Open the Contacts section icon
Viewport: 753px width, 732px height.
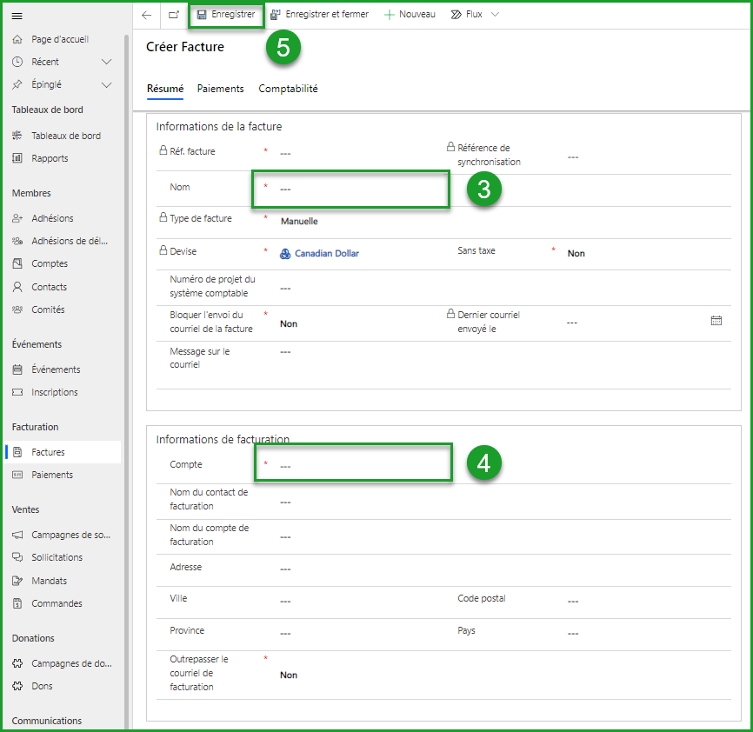click(x=17, y=286)
